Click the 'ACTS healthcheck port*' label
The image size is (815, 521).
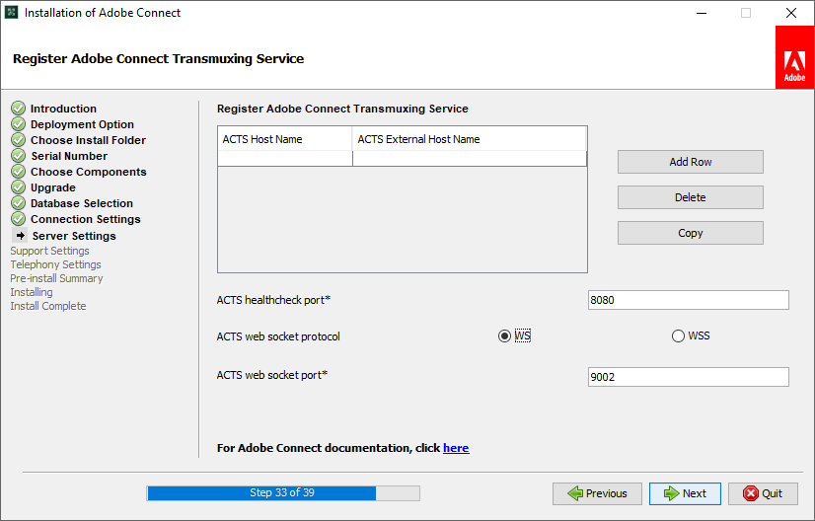pyautogui.click(x=273, y=300)
